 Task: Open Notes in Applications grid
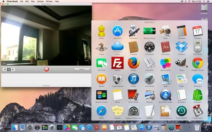[117, 95]
